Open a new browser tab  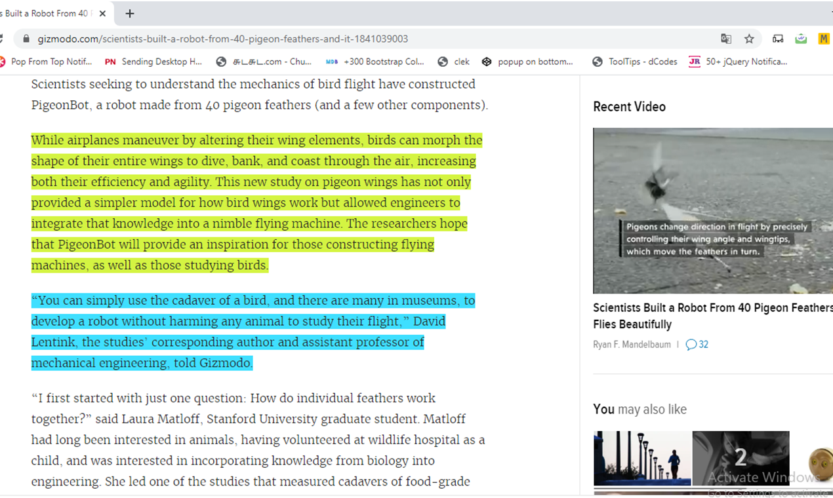point(130,14)
